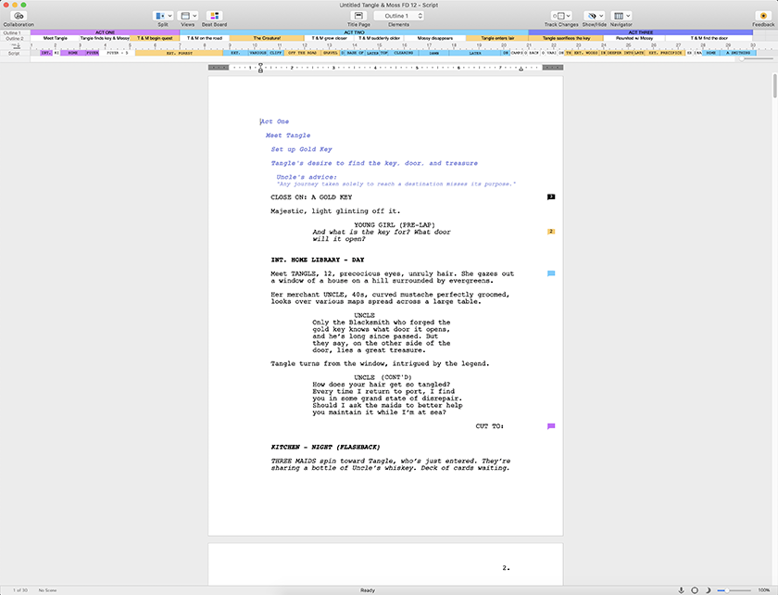Insert a Title Page
The height and width of the screenshot is (595, 778).
coord(358,16)
